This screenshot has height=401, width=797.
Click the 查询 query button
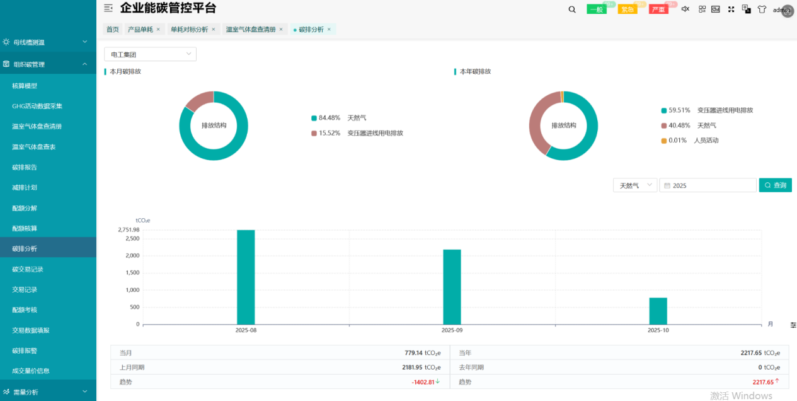pyautogui.click(x=775, y=185)
